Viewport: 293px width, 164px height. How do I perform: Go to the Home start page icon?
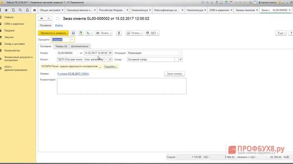pyautogui.click(x=35, y=10)
